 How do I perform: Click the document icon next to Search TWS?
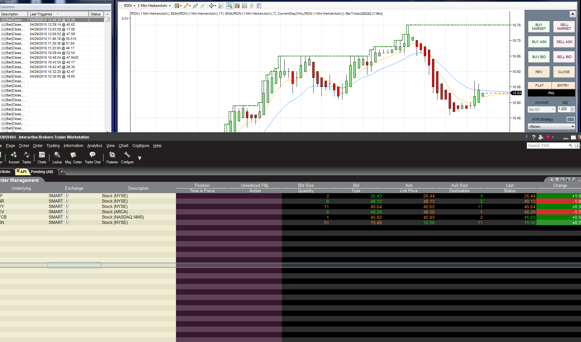point(577,145)
